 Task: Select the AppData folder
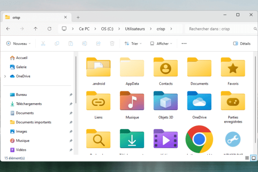coord(132,71)
